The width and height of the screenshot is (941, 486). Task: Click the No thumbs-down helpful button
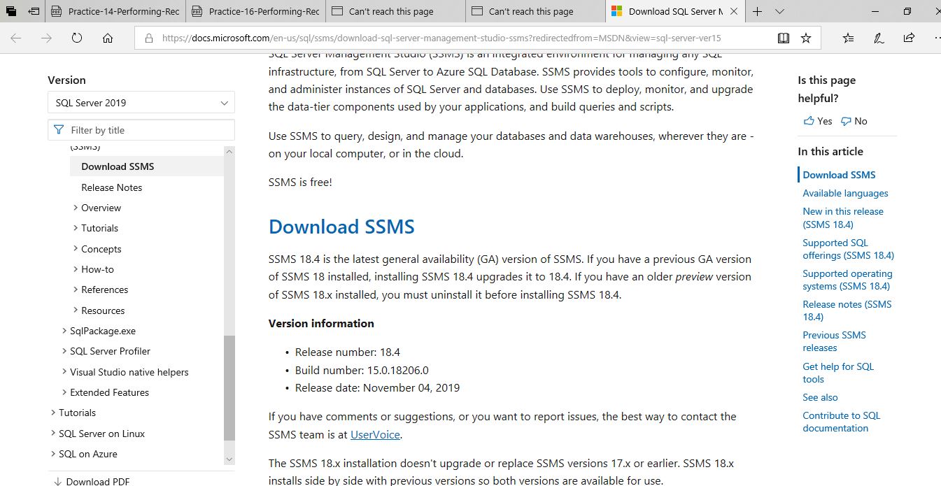(x=854, y=121)
